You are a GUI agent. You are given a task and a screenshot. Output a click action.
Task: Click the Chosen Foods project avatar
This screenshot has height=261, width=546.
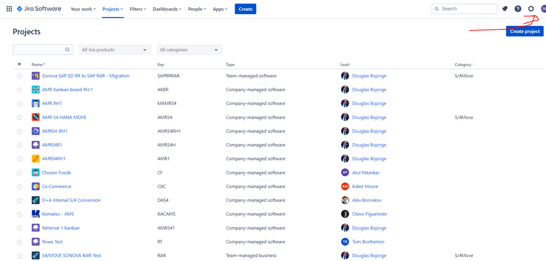35,173
